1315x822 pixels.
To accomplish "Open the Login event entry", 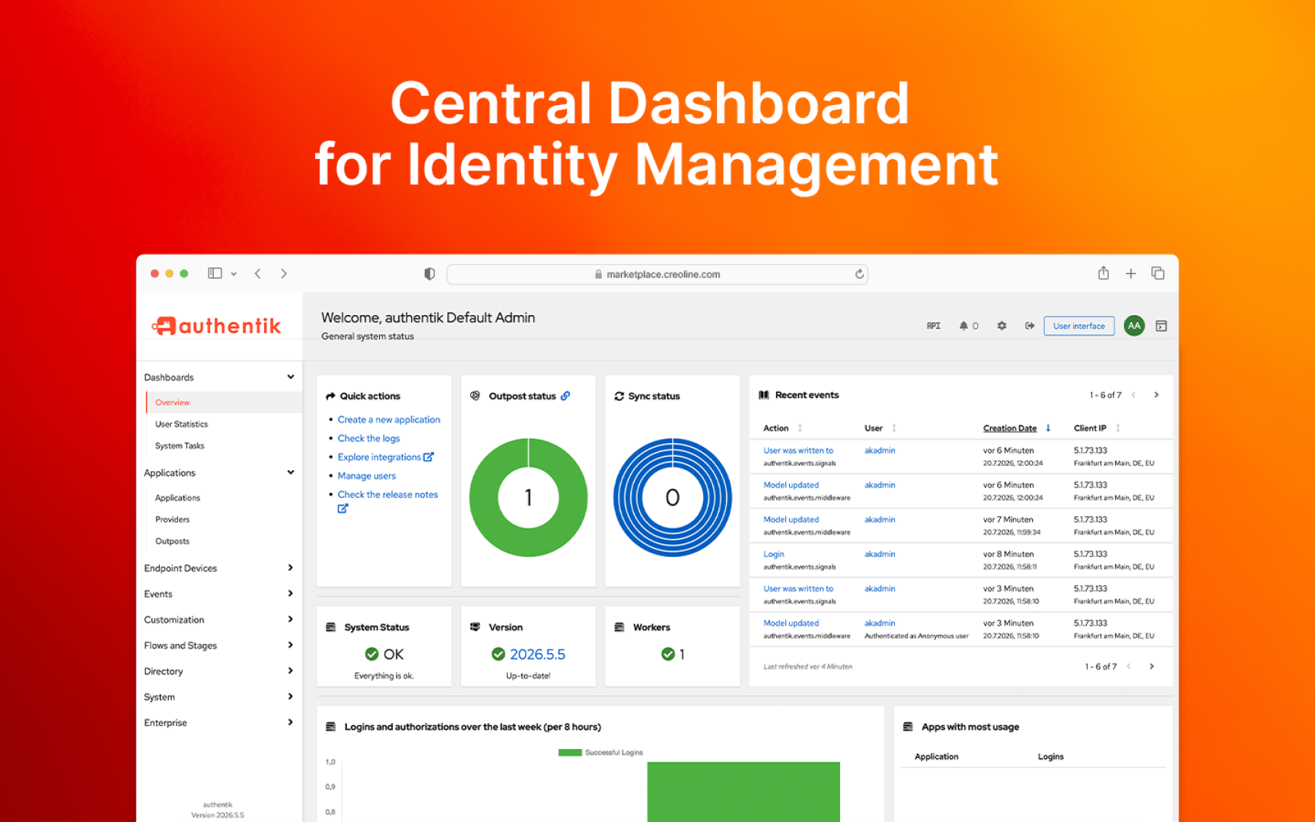I will point(774,554).
